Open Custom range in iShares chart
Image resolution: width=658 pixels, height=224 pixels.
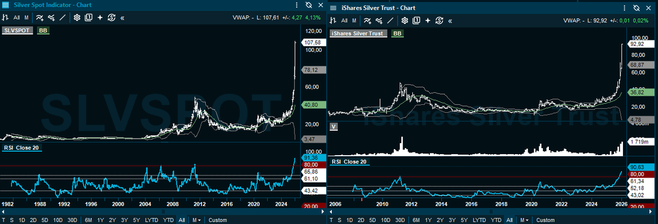tap(545, 220)
